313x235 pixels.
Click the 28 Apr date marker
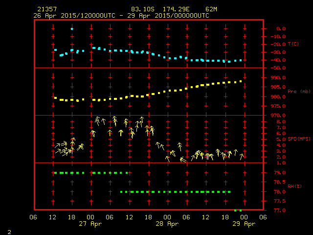(167, 224)
